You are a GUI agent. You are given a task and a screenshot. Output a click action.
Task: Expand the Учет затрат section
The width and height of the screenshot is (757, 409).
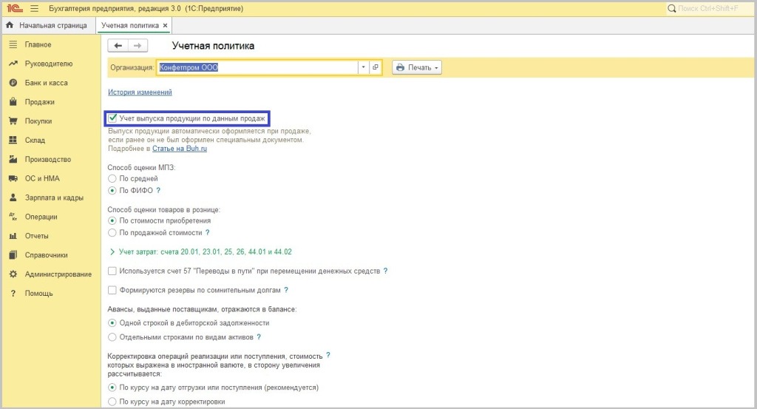(x=112, y=251)
